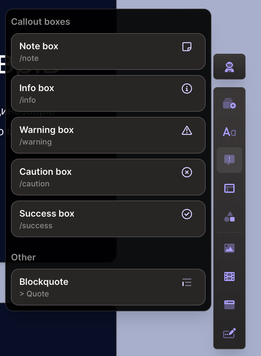Open the embed window icon
The image size is (261, 356).
click(229, 304)
